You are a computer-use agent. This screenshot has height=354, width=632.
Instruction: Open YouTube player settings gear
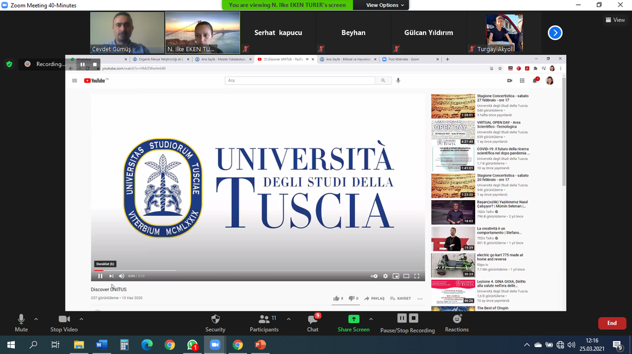click(385, 276)
